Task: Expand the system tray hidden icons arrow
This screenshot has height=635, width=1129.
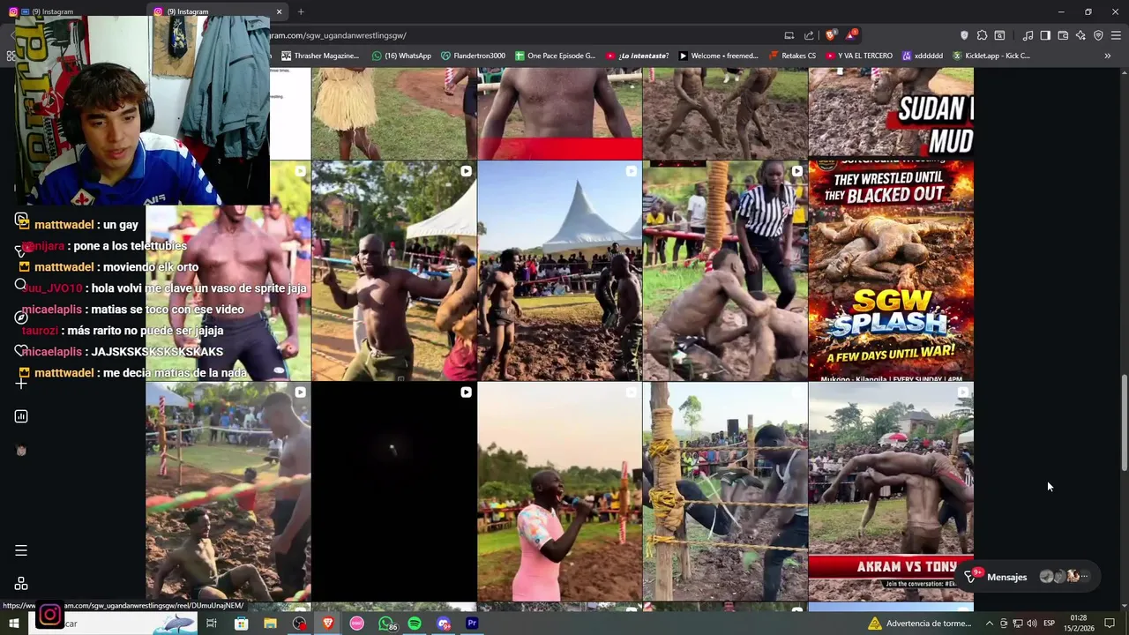Action: point(989,624)
